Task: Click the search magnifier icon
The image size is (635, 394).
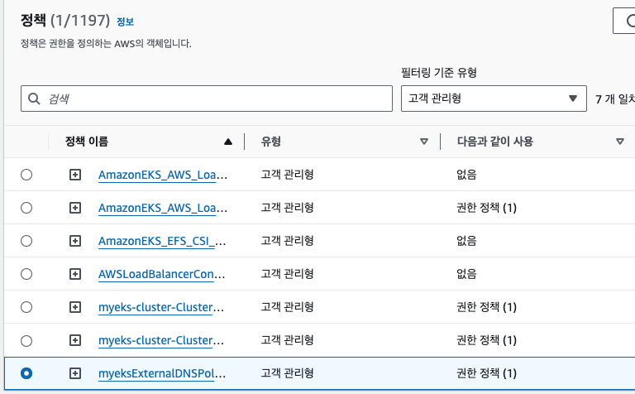Action: [34, 98]
